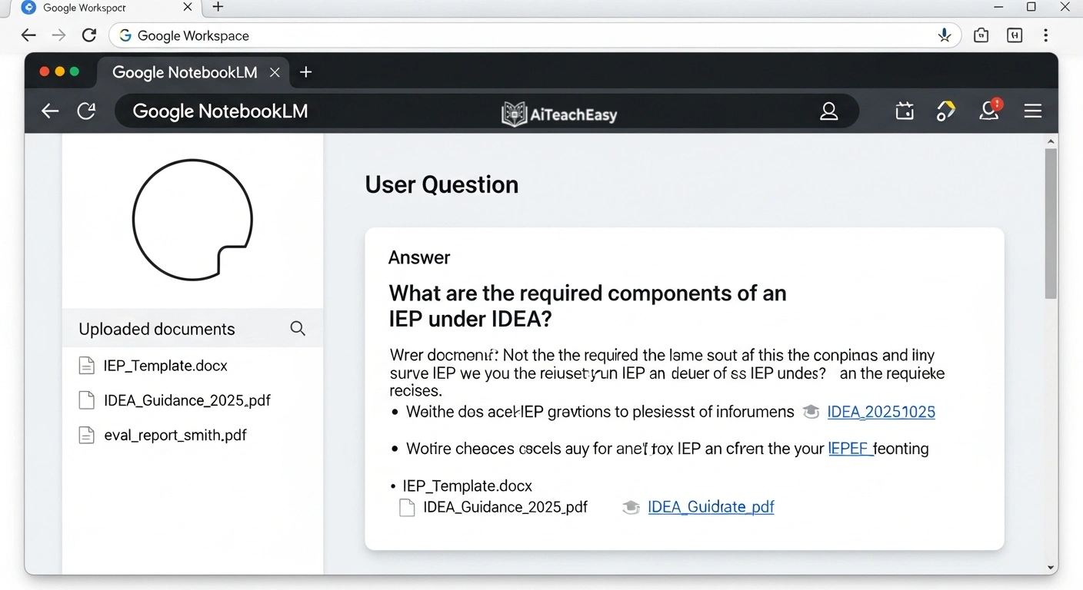The image size is (1083, 590).
Task: Click the yellow-accented icon beside the calendar icon
Action: (x=945, y=111)
